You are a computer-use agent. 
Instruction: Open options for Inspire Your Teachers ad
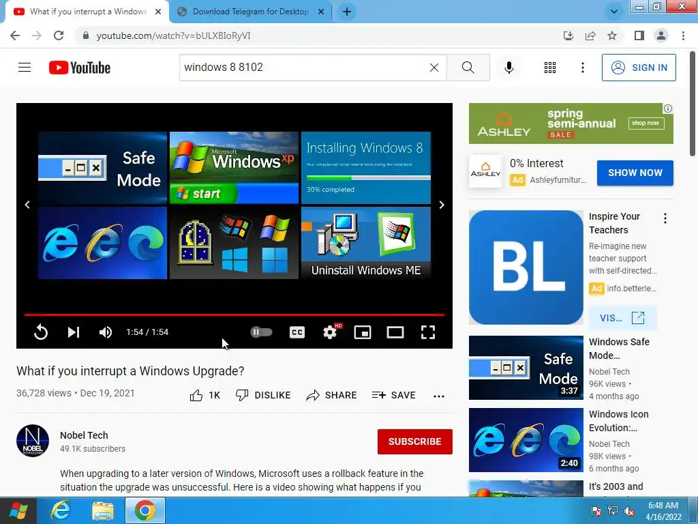coord(665,218)
